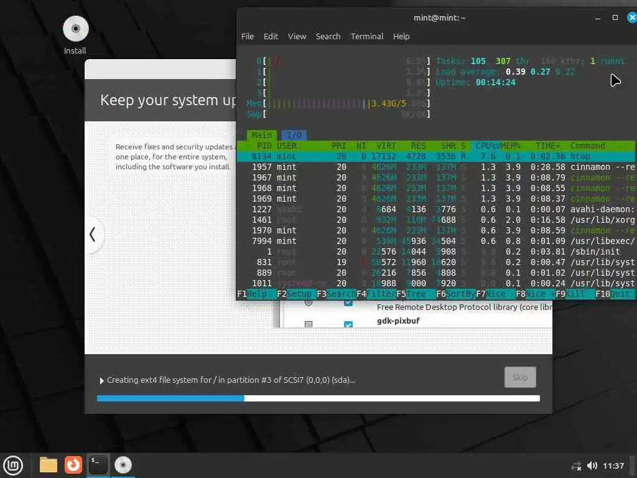Sort htop by Command column
This screenshot has height=478, width=637.
click(587, 146)
